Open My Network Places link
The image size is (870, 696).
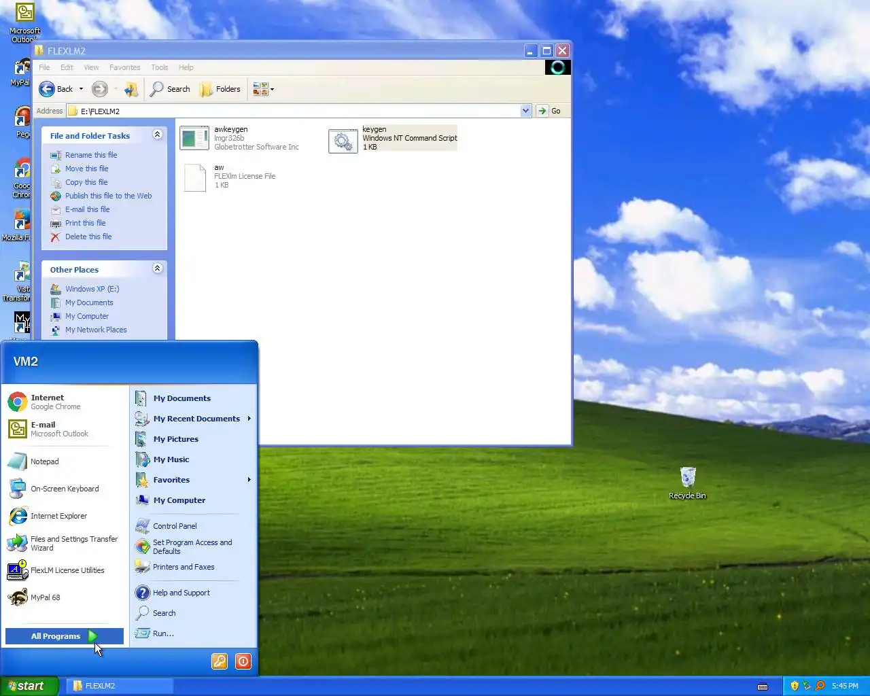(x=96, y=330)
